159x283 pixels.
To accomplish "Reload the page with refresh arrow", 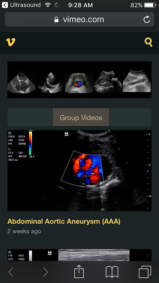I will click(147, 19).
